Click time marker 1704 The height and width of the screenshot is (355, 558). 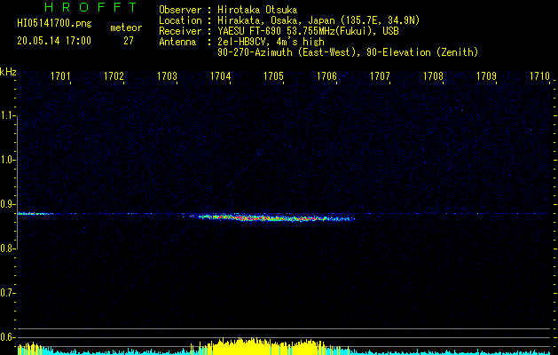click(220, 76)
